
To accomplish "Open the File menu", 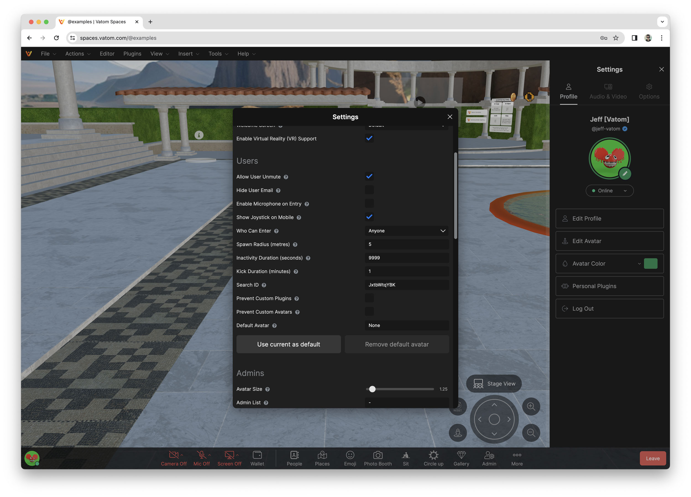I will (x=48, y=54).
